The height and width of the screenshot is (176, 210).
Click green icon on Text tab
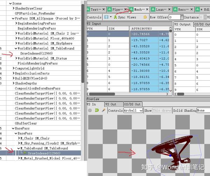(x=88, y=9)
